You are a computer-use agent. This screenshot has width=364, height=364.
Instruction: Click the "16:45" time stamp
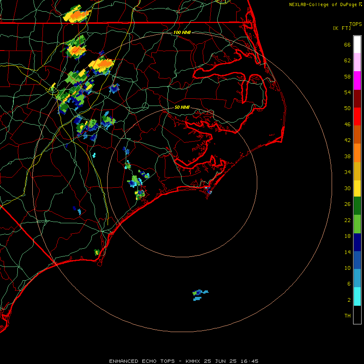(x=250, y=361)
